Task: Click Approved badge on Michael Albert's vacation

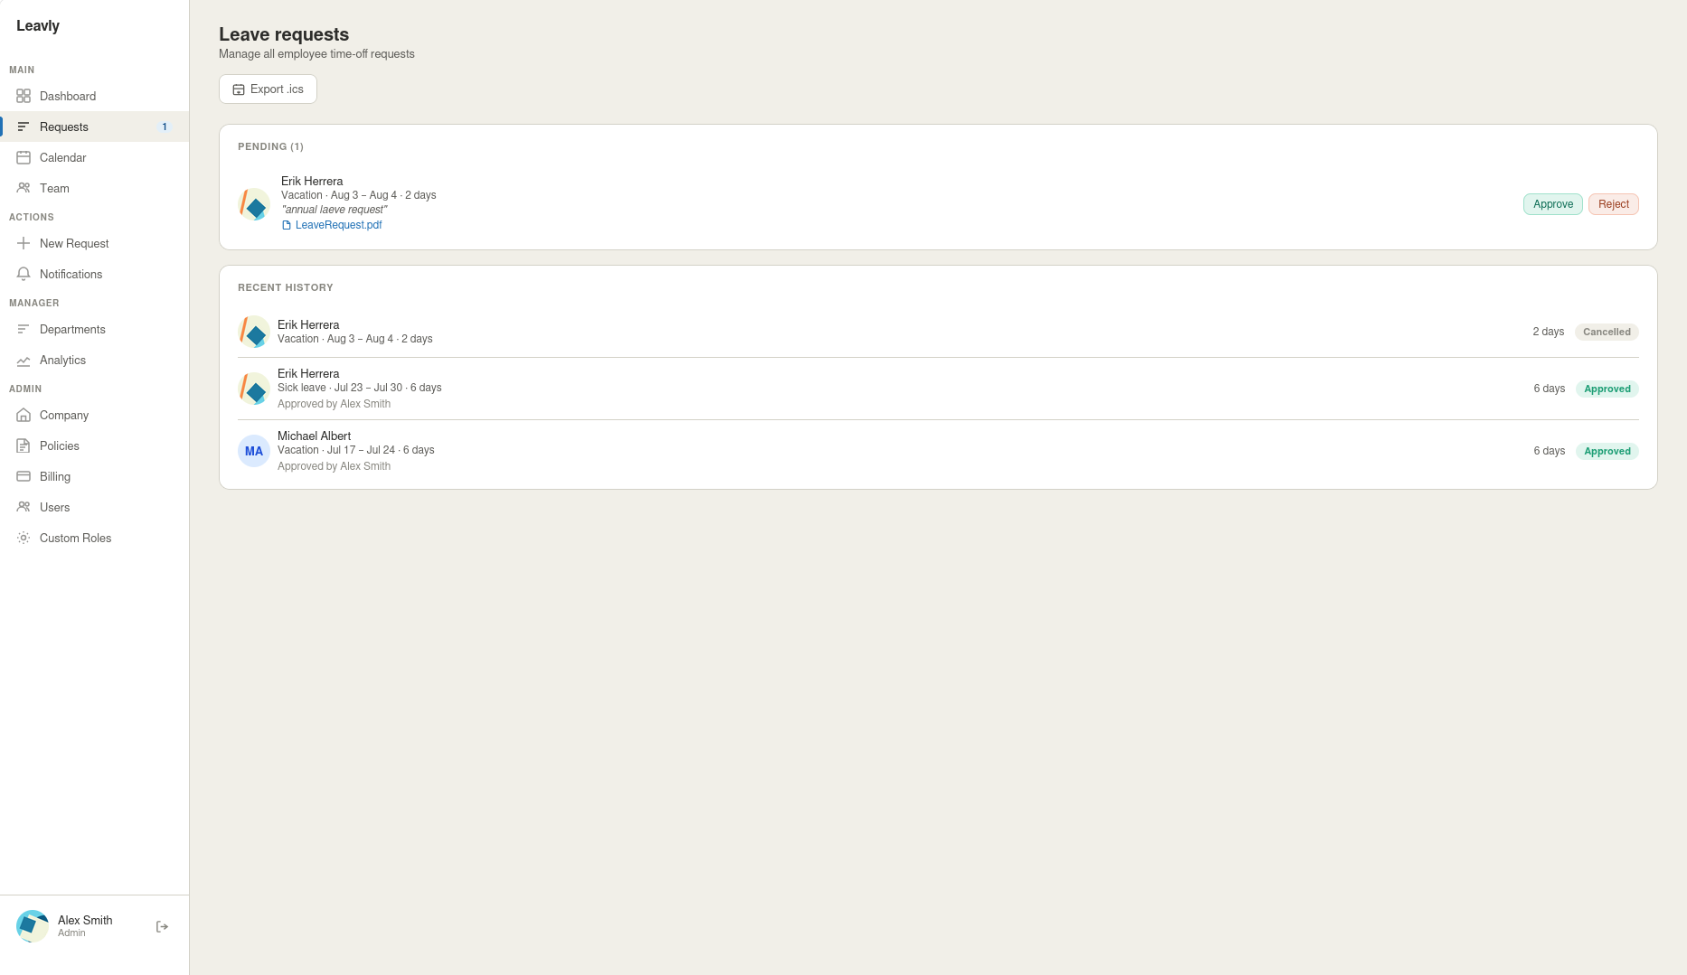Action: [x=1607, y=451]
